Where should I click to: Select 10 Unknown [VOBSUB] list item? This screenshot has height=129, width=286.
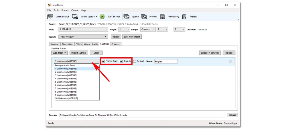[77, 98]
